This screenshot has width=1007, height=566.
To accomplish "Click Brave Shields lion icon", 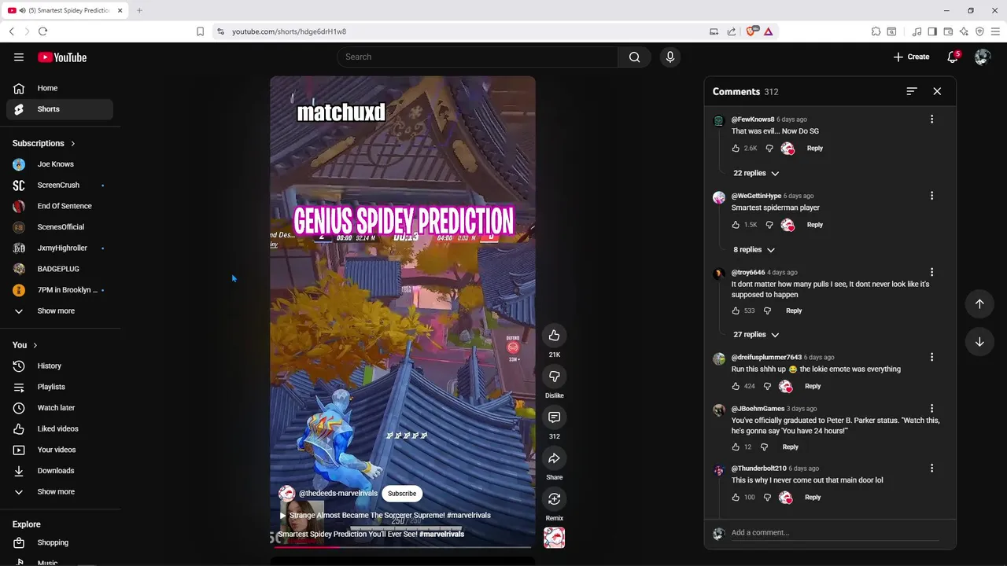I will [x=751, y=31].
